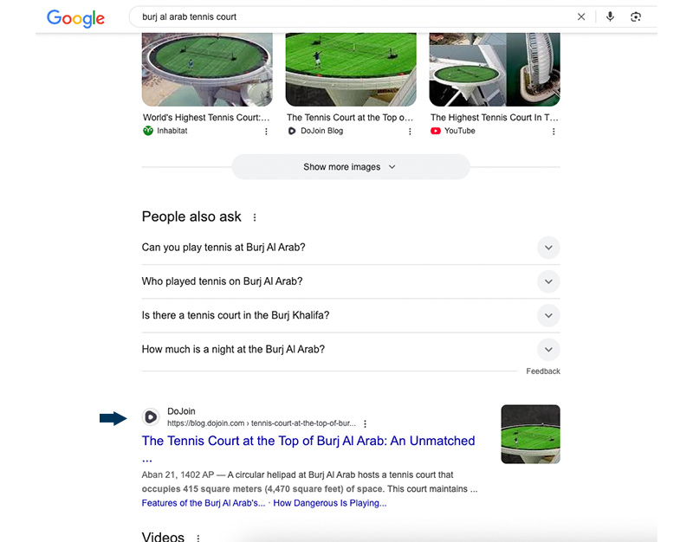The height and width of the screenshot is (542, 693).
Task: Click the Feedback link
Action: point(543,371)
